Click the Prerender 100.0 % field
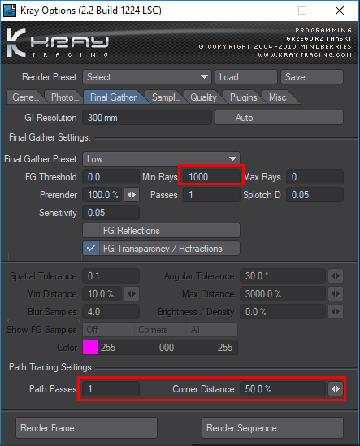The image size is (360, 446). [102, 195]
